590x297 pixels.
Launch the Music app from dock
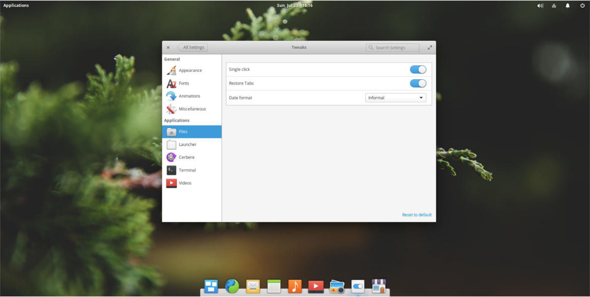coord(295,286)
